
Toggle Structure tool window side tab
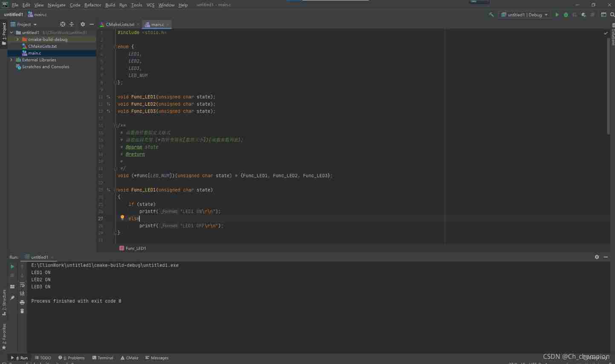pyautogui.click(x=4, y=303)
